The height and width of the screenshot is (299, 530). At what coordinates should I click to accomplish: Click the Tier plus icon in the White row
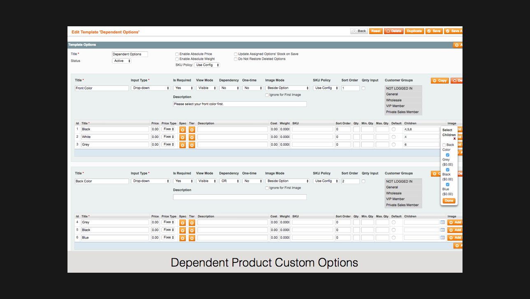point(191,137)
